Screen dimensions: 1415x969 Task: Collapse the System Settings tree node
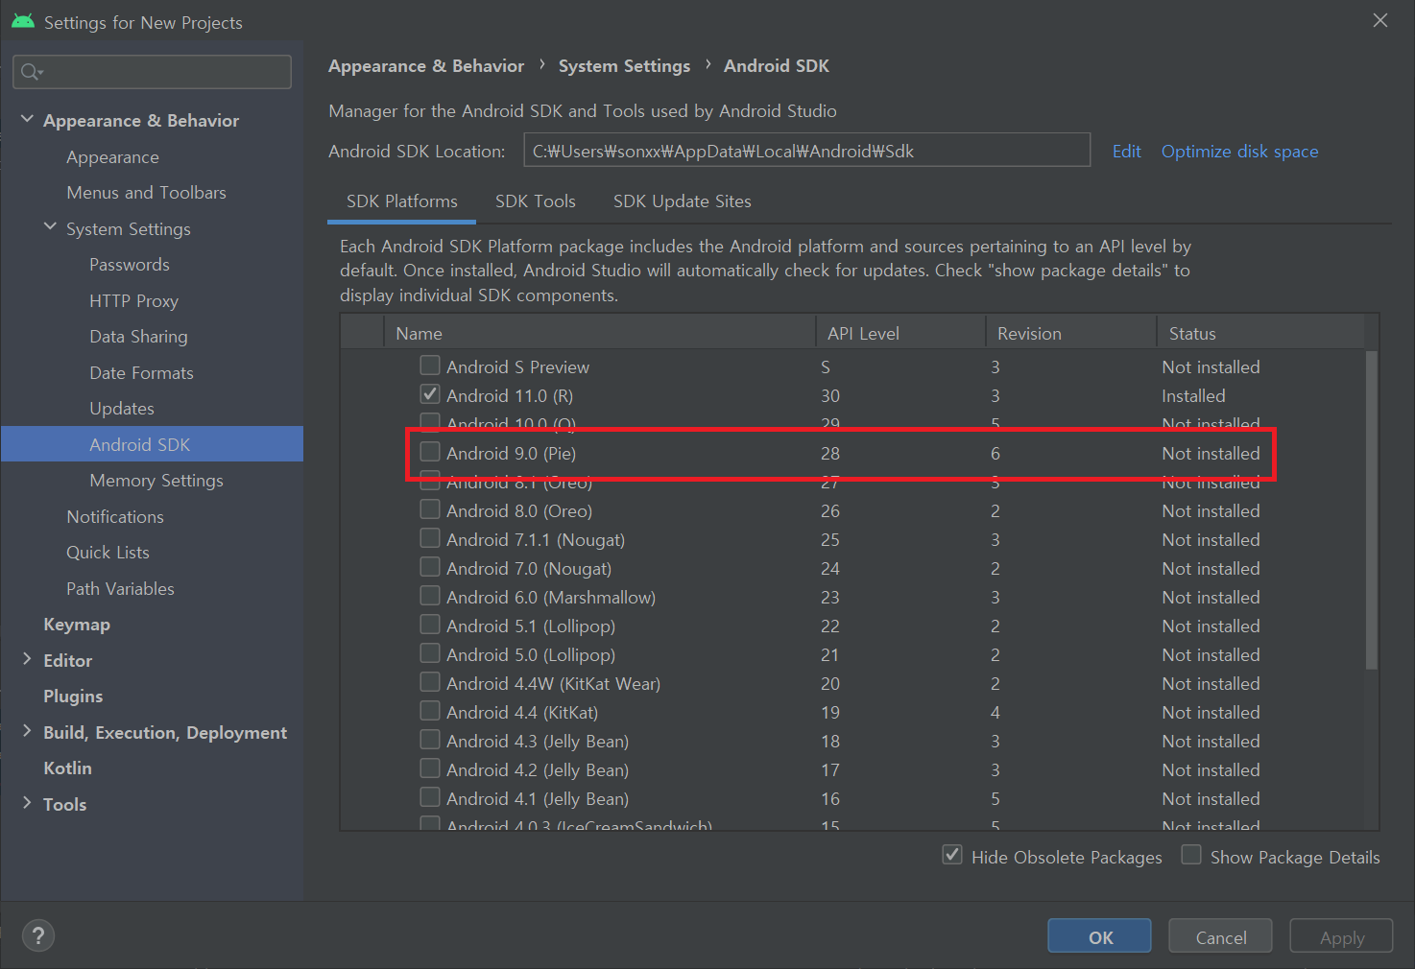[x=50, y=226]
